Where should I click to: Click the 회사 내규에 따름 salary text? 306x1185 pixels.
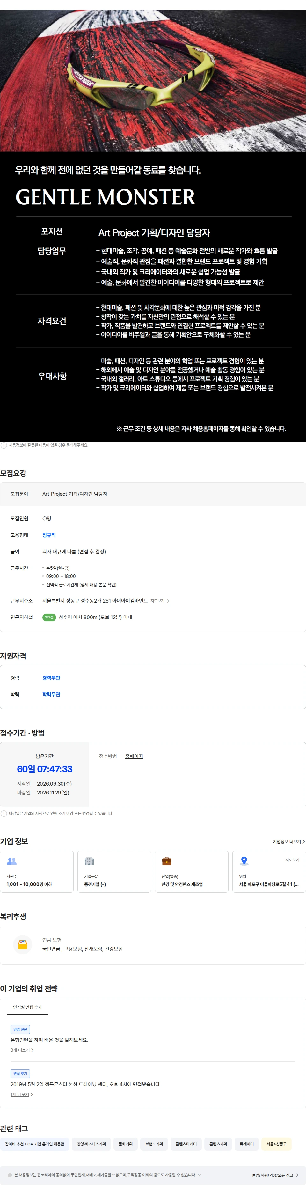point(74,552)
